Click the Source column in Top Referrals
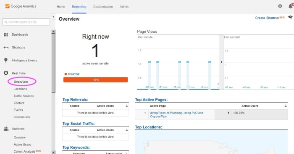This screenshot has width=294, height=154. click(75, 106)
